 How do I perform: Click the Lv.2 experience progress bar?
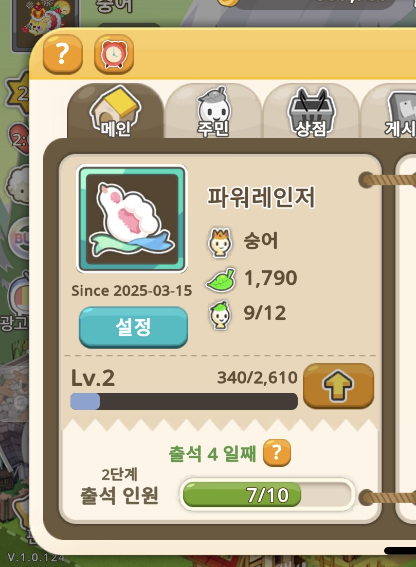point(184,401)
